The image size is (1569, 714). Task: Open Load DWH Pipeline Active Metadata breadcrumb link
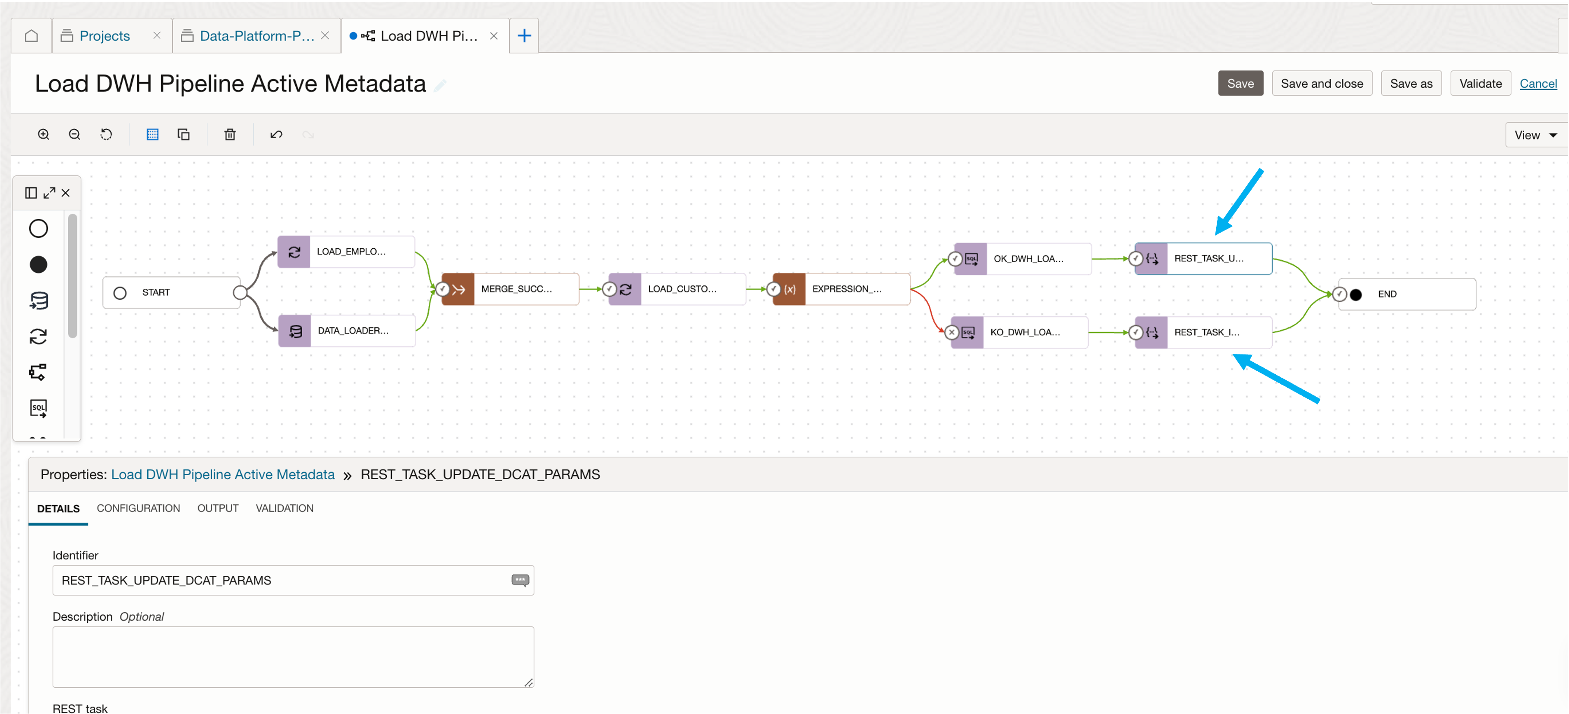pos(223,474)
